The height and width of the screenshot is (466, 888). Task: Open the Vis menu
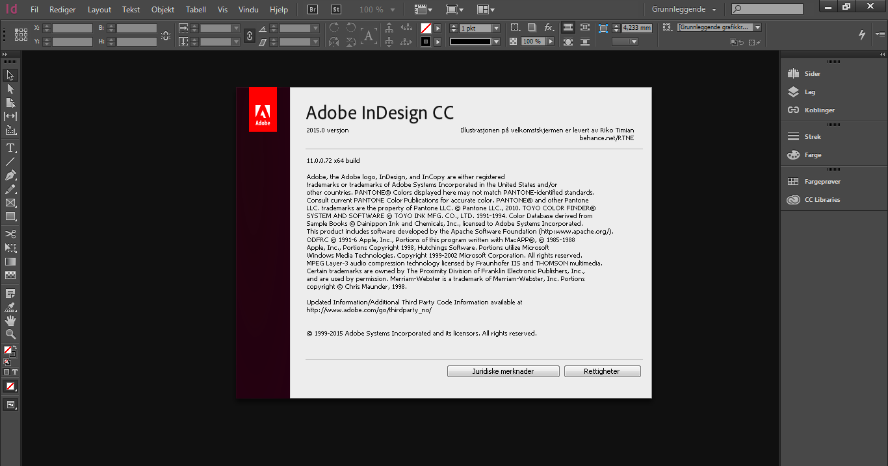223,10
